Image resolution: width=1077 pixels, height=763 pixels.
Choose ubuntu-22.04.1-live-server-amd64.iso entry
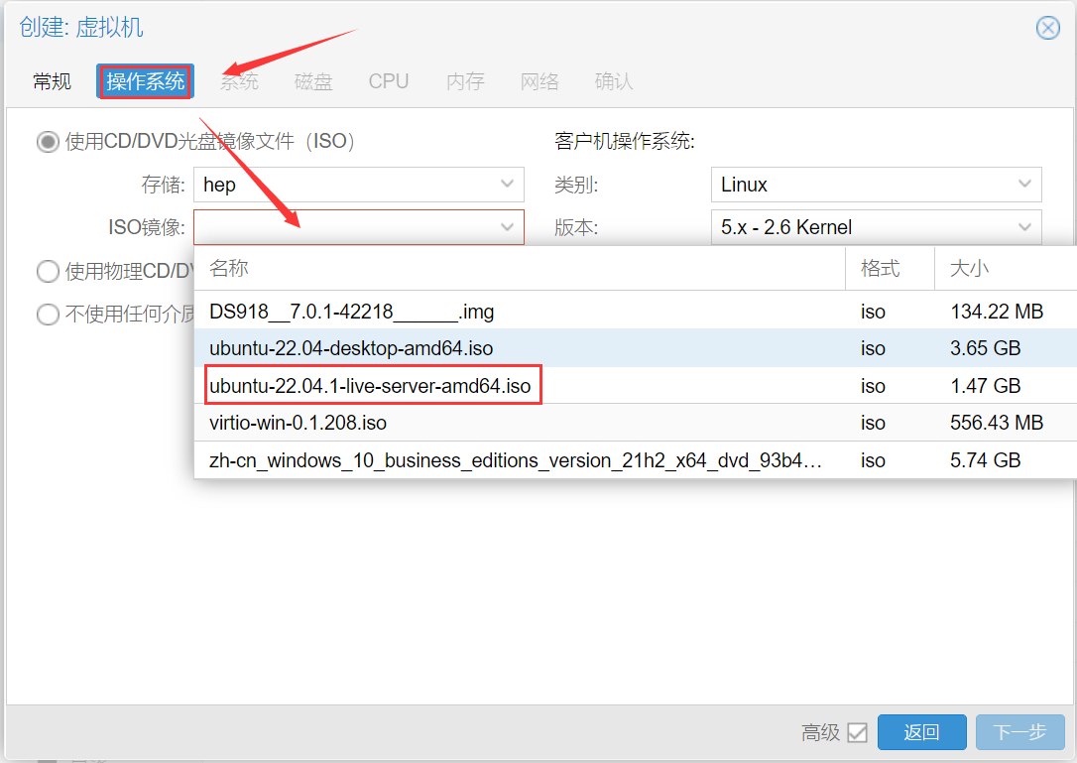(636, 386)
